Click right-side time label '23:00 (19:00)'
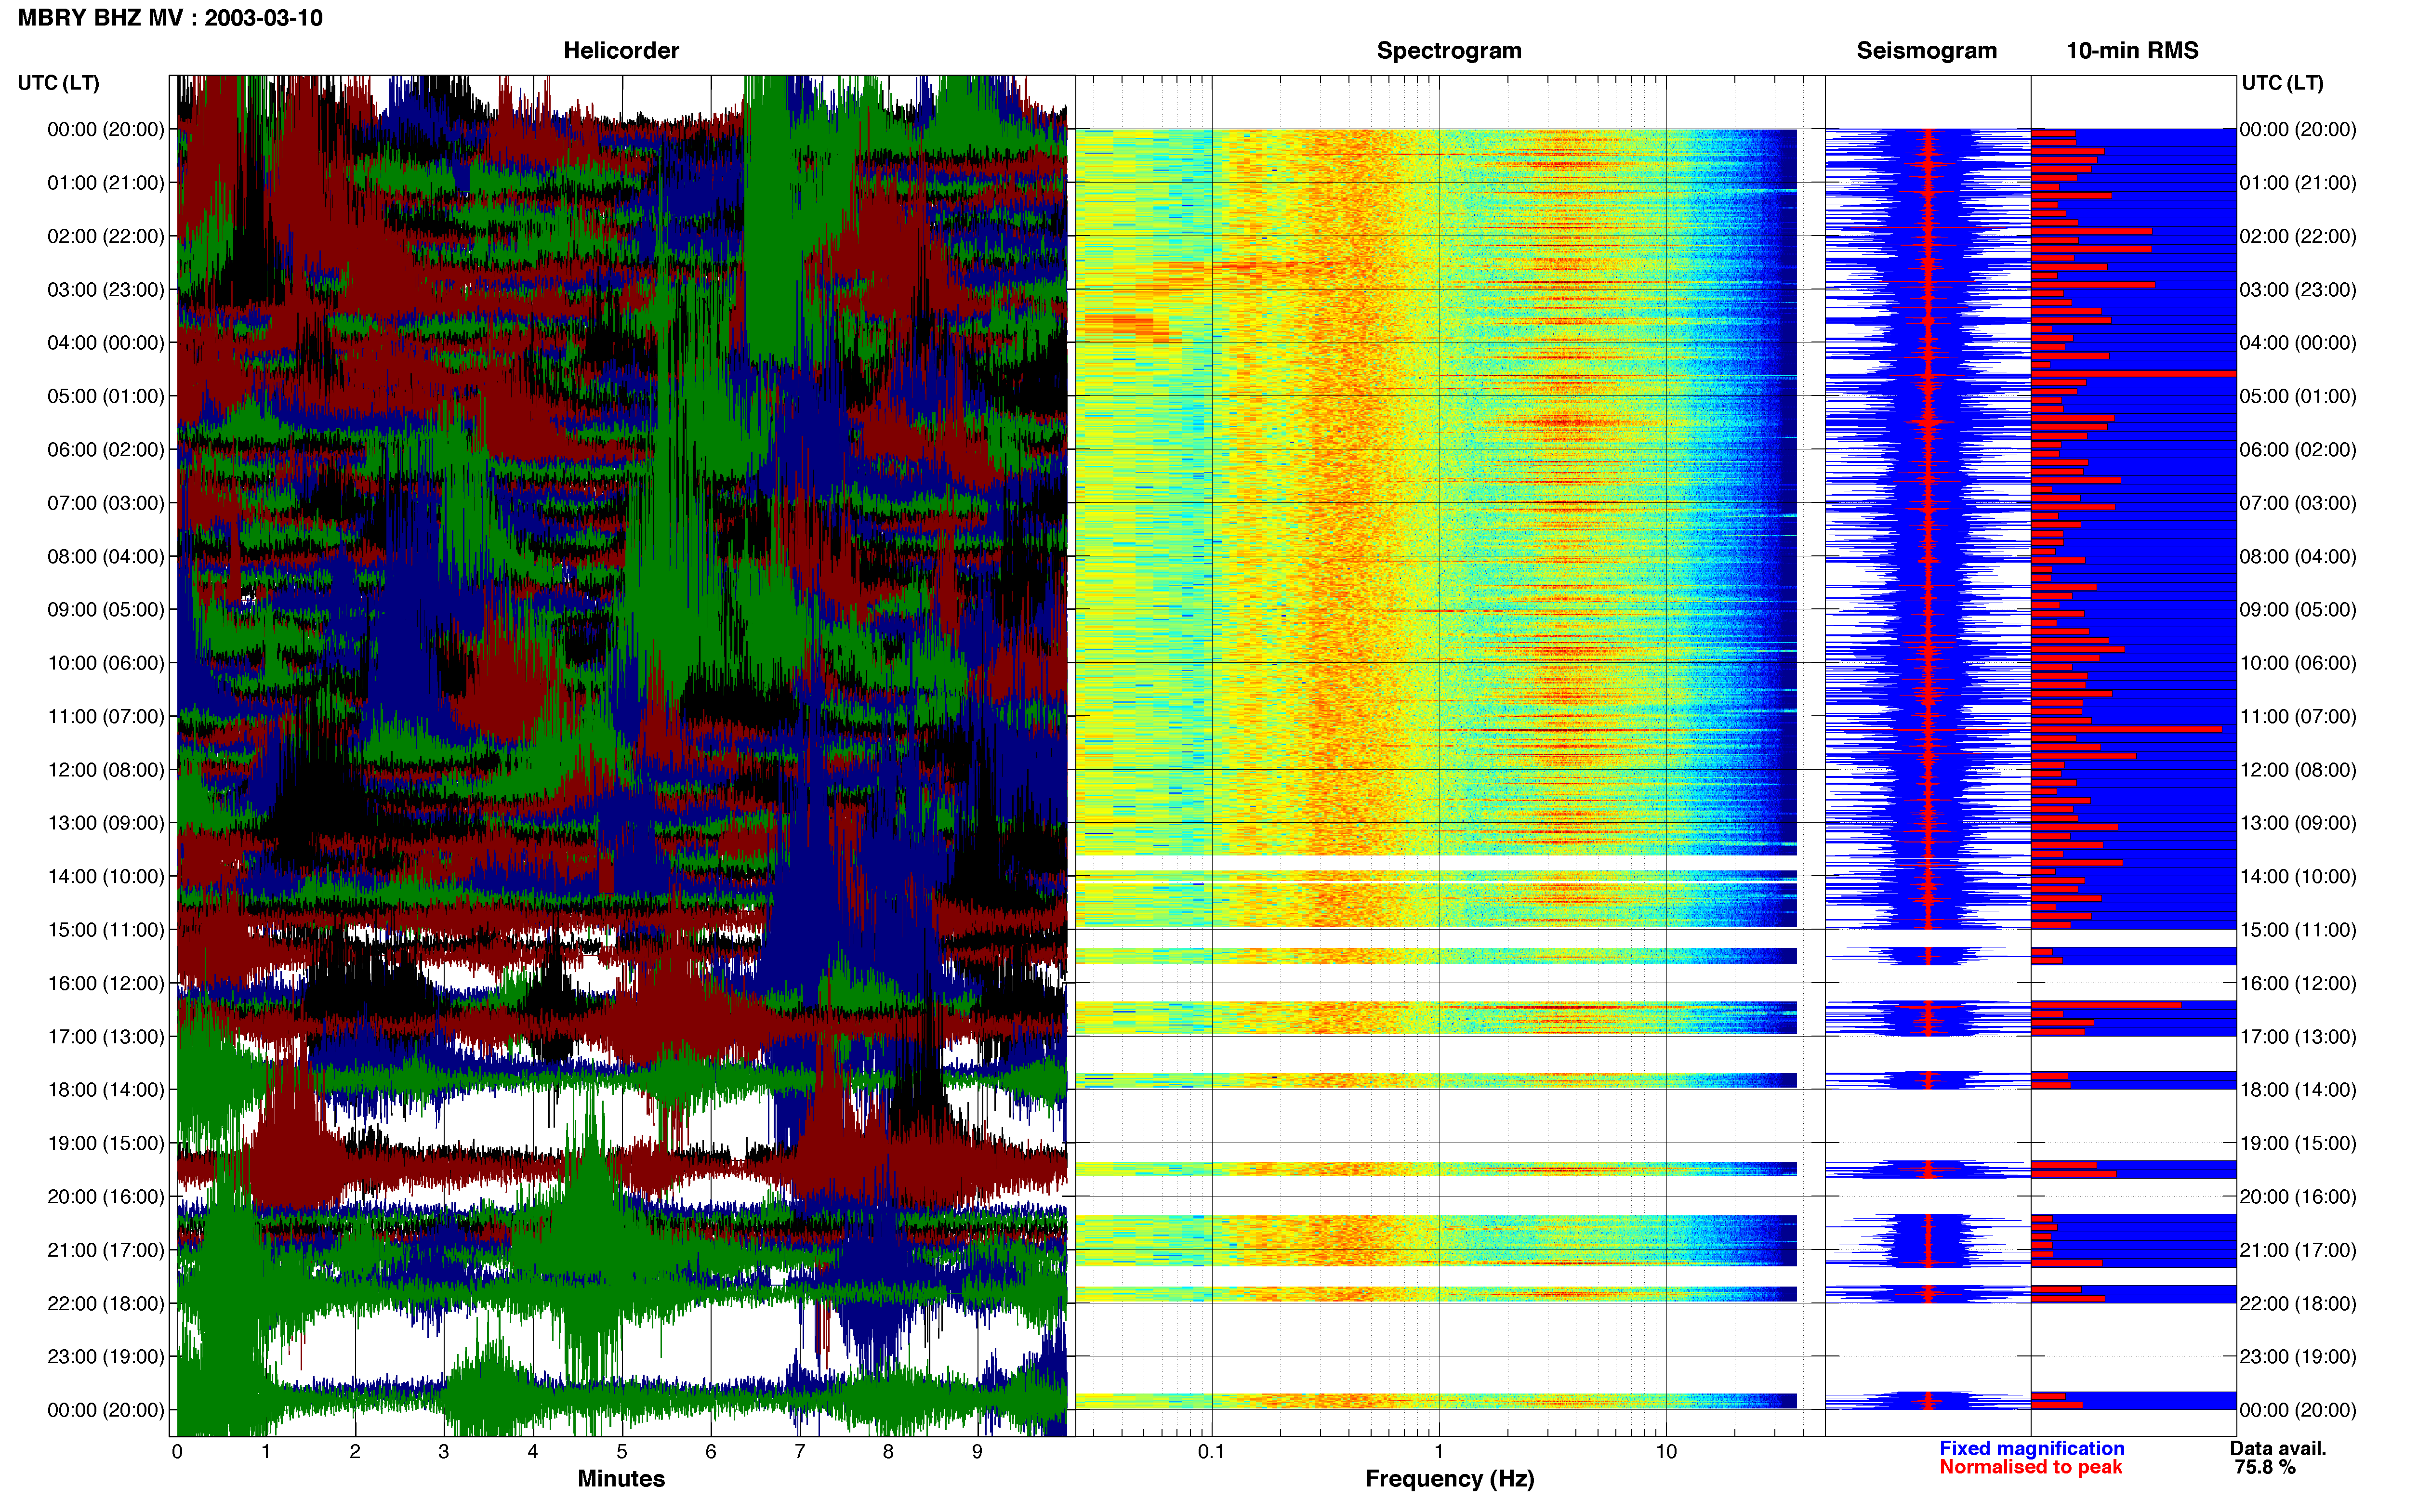 [2298, 1357]
